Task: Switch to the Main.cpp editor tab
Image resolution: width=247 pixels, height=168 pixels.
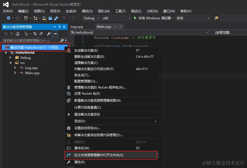Action: point(104,27)
